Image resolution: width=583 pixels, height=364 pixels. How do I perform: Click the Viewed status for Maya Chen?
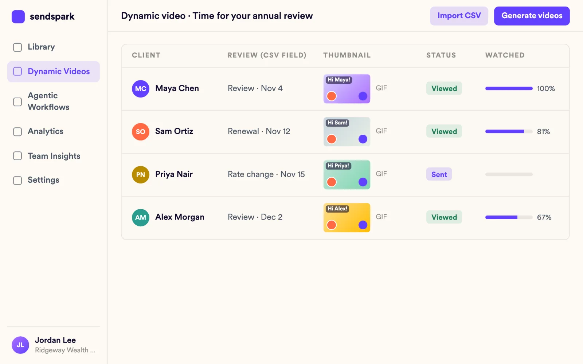coord(444,88)
